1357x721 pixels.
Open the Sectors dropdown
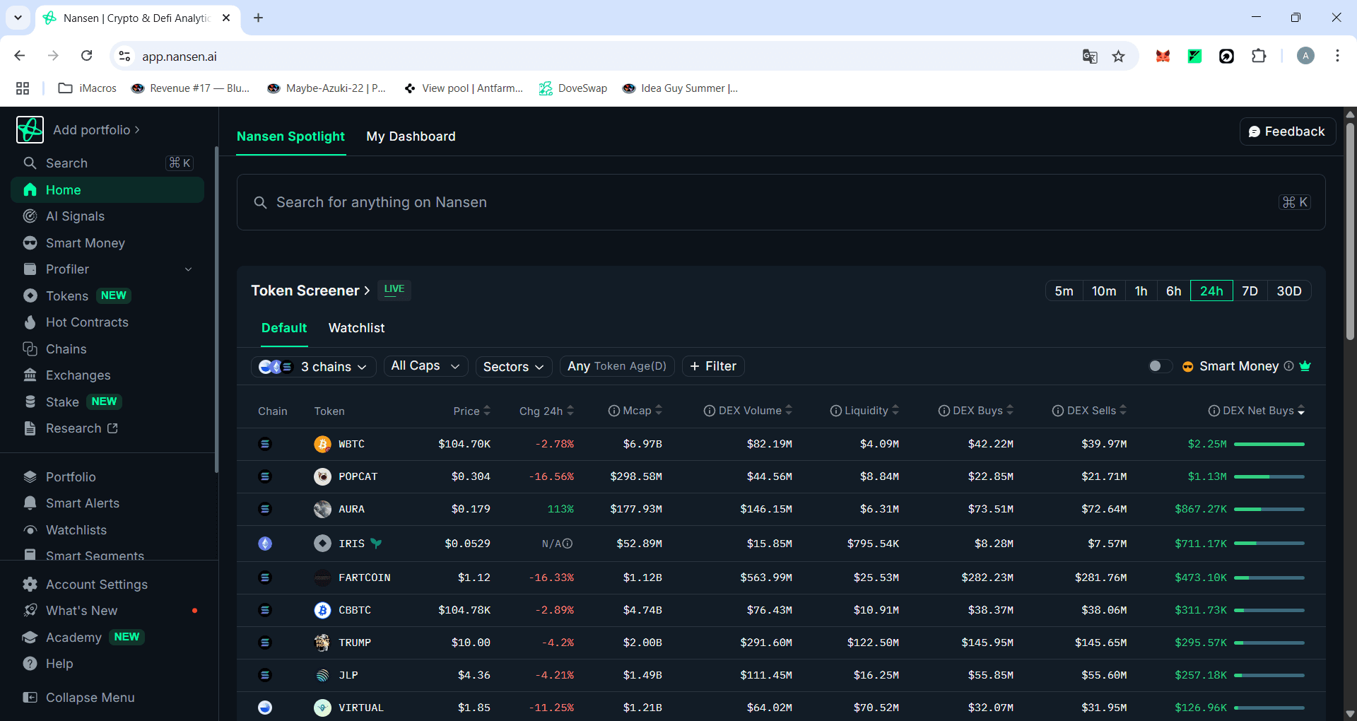(x=514, y=367)
